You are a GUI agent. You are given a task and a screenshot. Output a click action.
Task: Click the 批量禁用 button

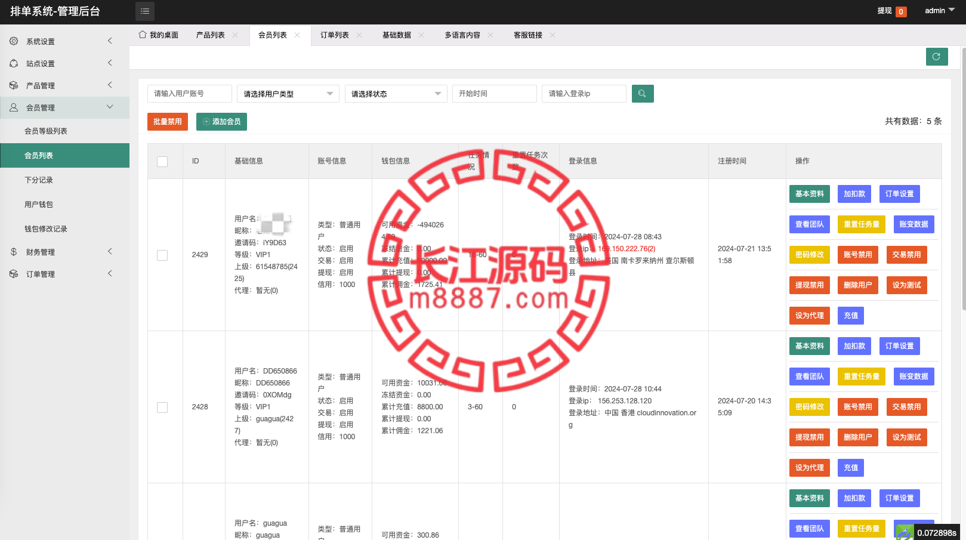click(x=168, y=122)
